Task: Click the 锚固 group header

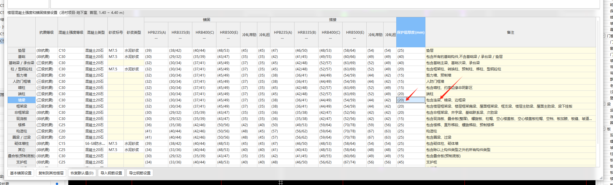Action: click(x=207, y=20)
